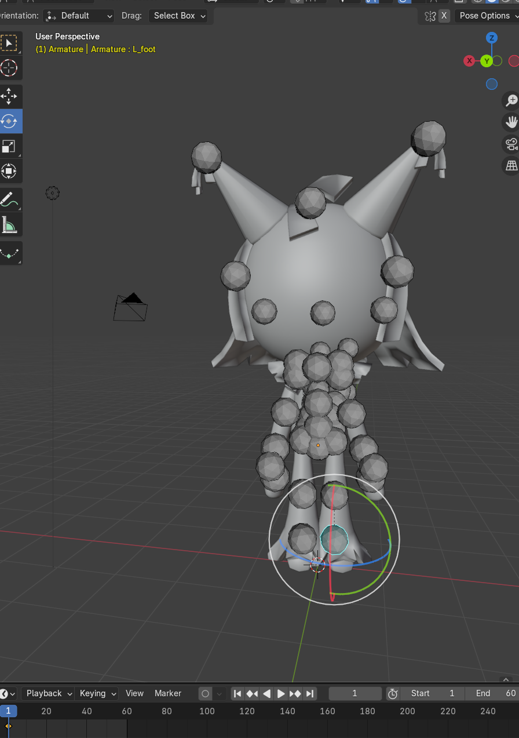Screen dimensions: 519x738
Task: Click the Zoom view icon
Action: (511, 100)
